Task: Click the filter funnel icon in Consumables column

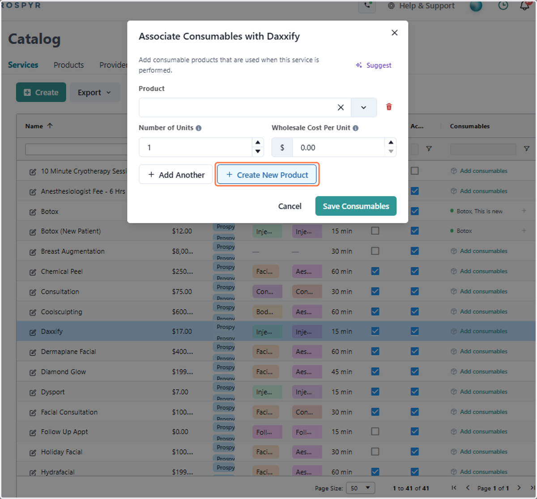Action: point(526,149)
